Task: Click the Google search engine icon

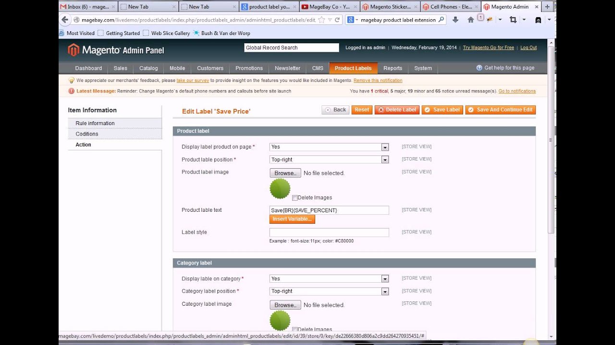Action: tap(351, 20)
